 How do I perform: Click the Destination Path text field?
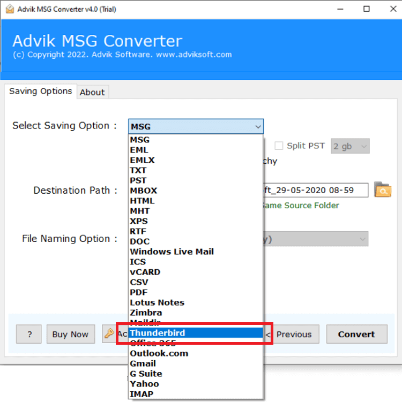click(316, 190)
